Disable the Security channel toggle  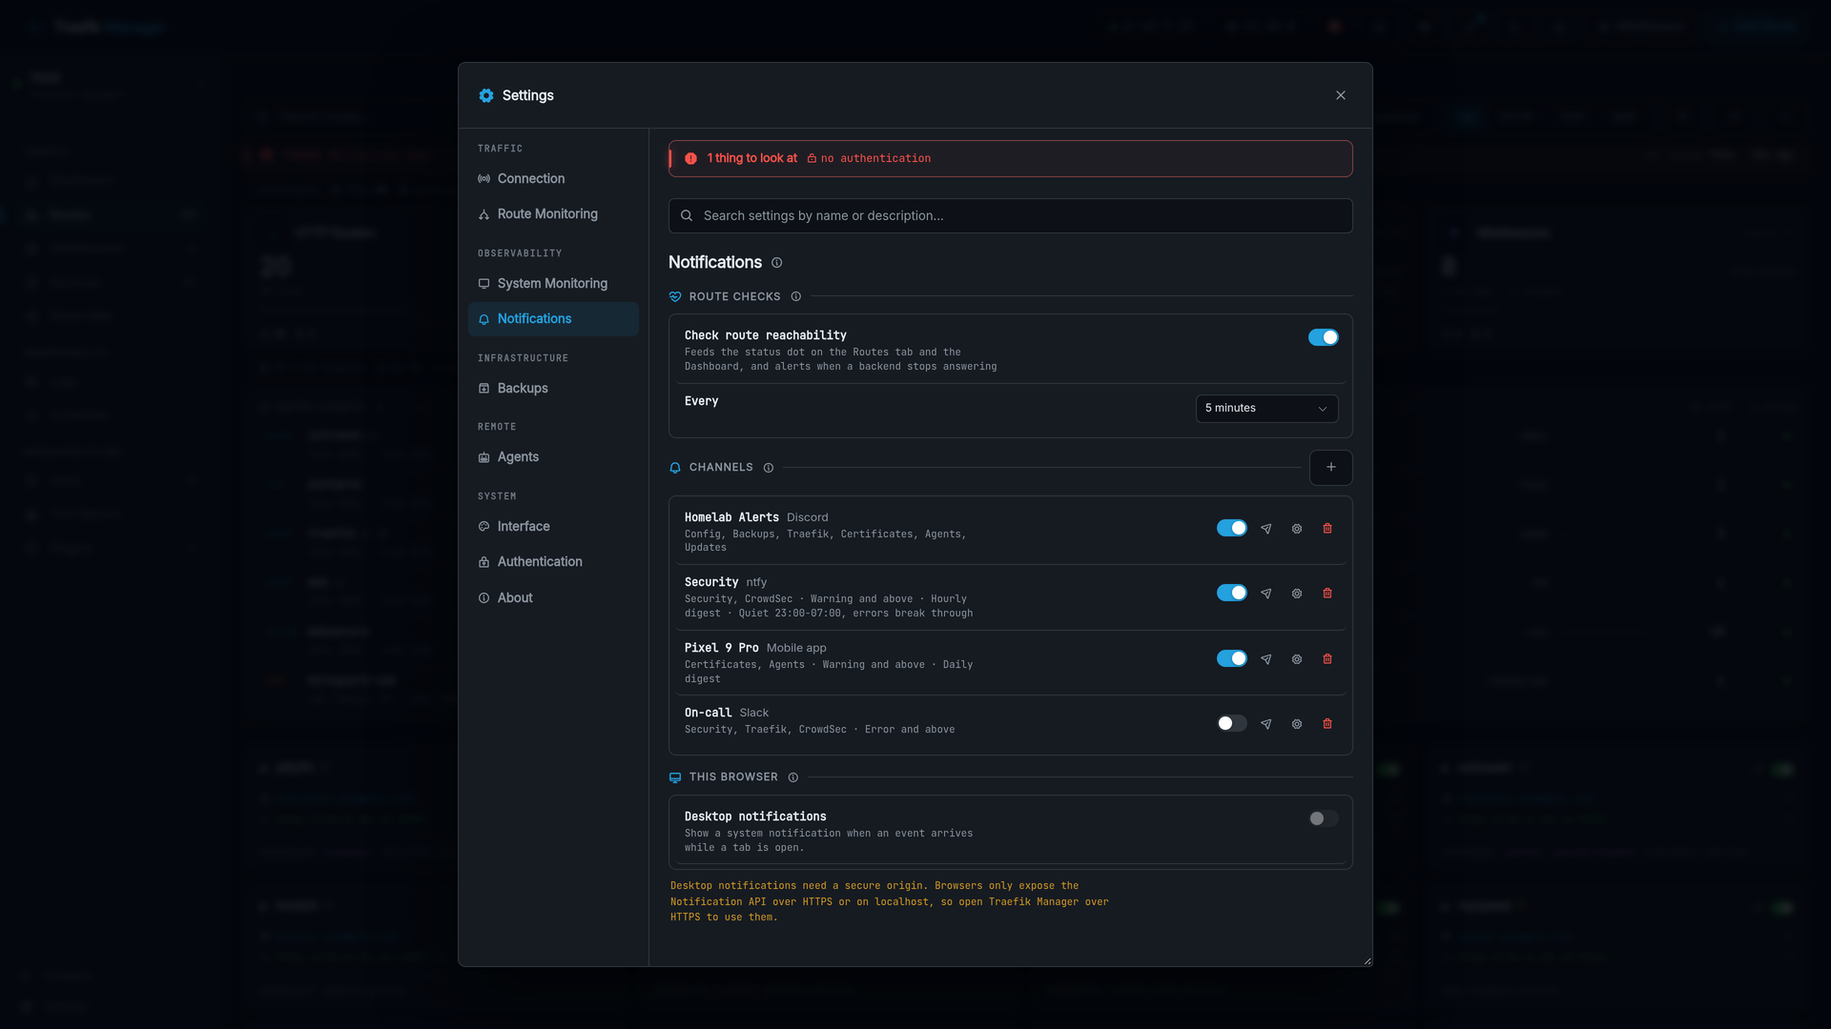[1231, 593]
